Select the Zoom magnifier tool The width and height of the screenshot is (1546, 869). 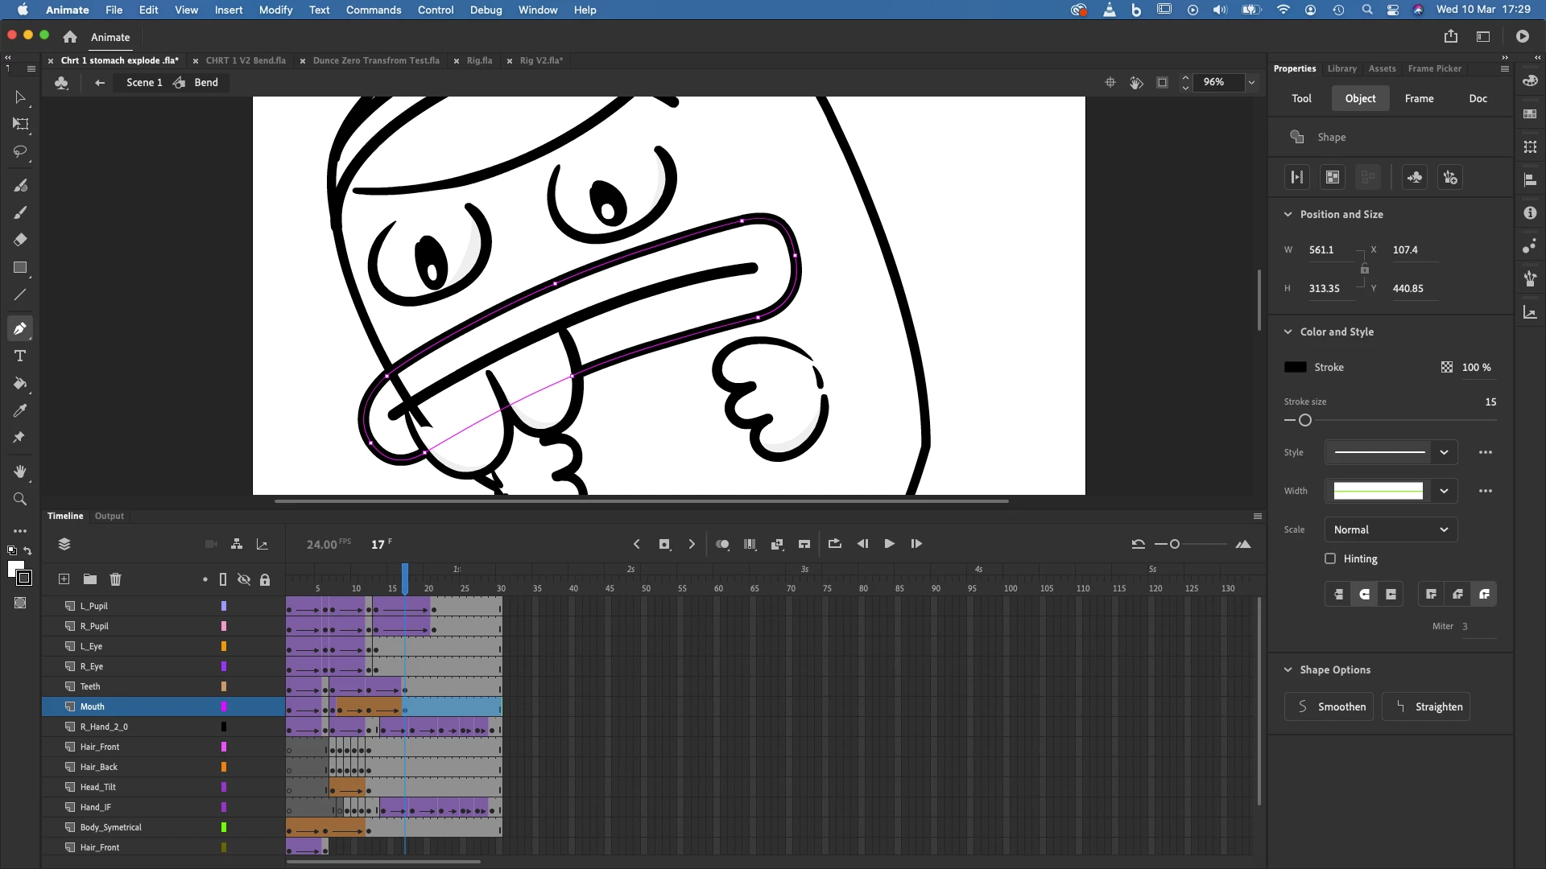pyautogui.click(x=20, y=499)
